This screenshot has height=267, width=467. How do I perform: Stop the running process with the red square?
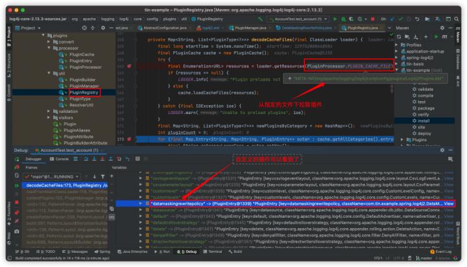click(372, 19)
